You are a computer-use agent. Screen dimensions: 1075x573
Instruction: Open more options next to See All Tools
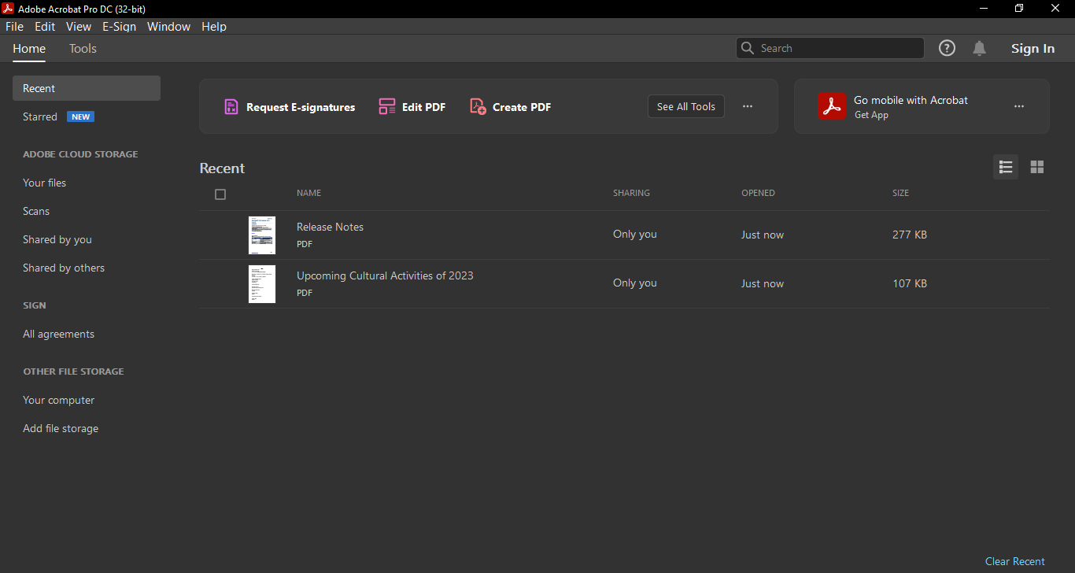pyautogui.click(x=748, y=106)
